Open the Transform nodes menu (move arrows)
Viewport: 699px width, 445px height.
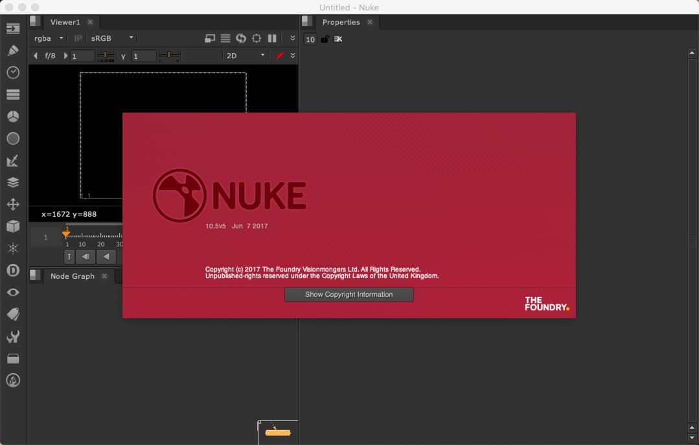click(13, 204)
